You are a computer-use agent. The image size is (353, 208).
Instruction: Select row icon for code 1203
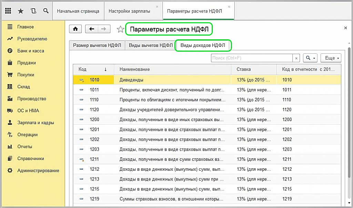(x=81, y=149)
